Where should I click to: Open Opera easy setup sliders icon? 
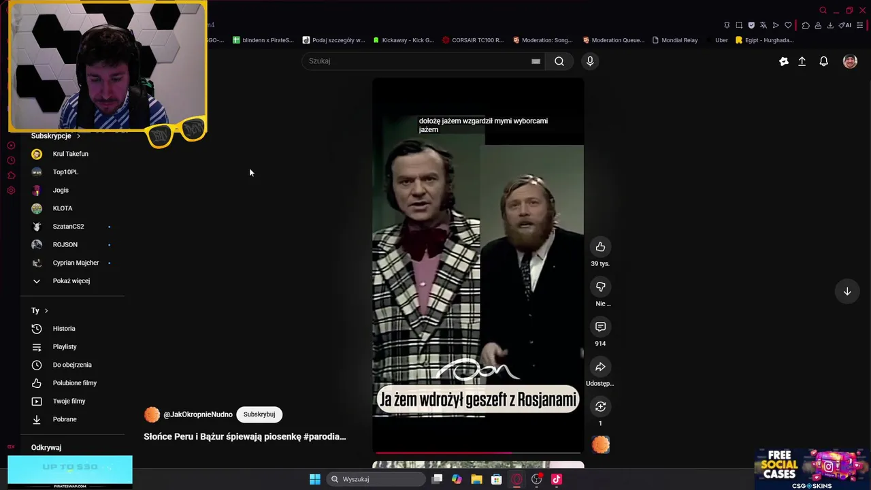[x=860, y=25]
